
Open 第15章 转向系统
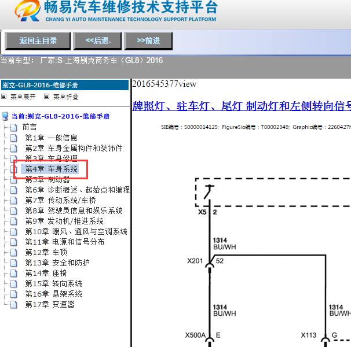click(x=53, y=284)
